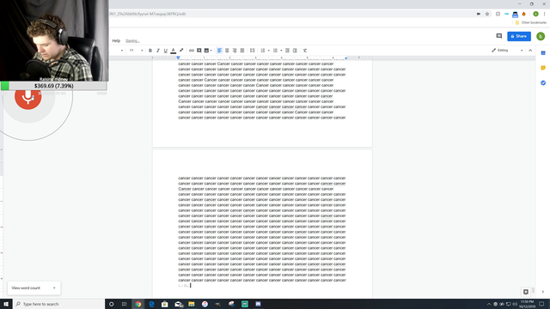Open the Editing mode dropdown
Image resolution: width=550 pixels, height=309 pixels.
tap(507, 51)
